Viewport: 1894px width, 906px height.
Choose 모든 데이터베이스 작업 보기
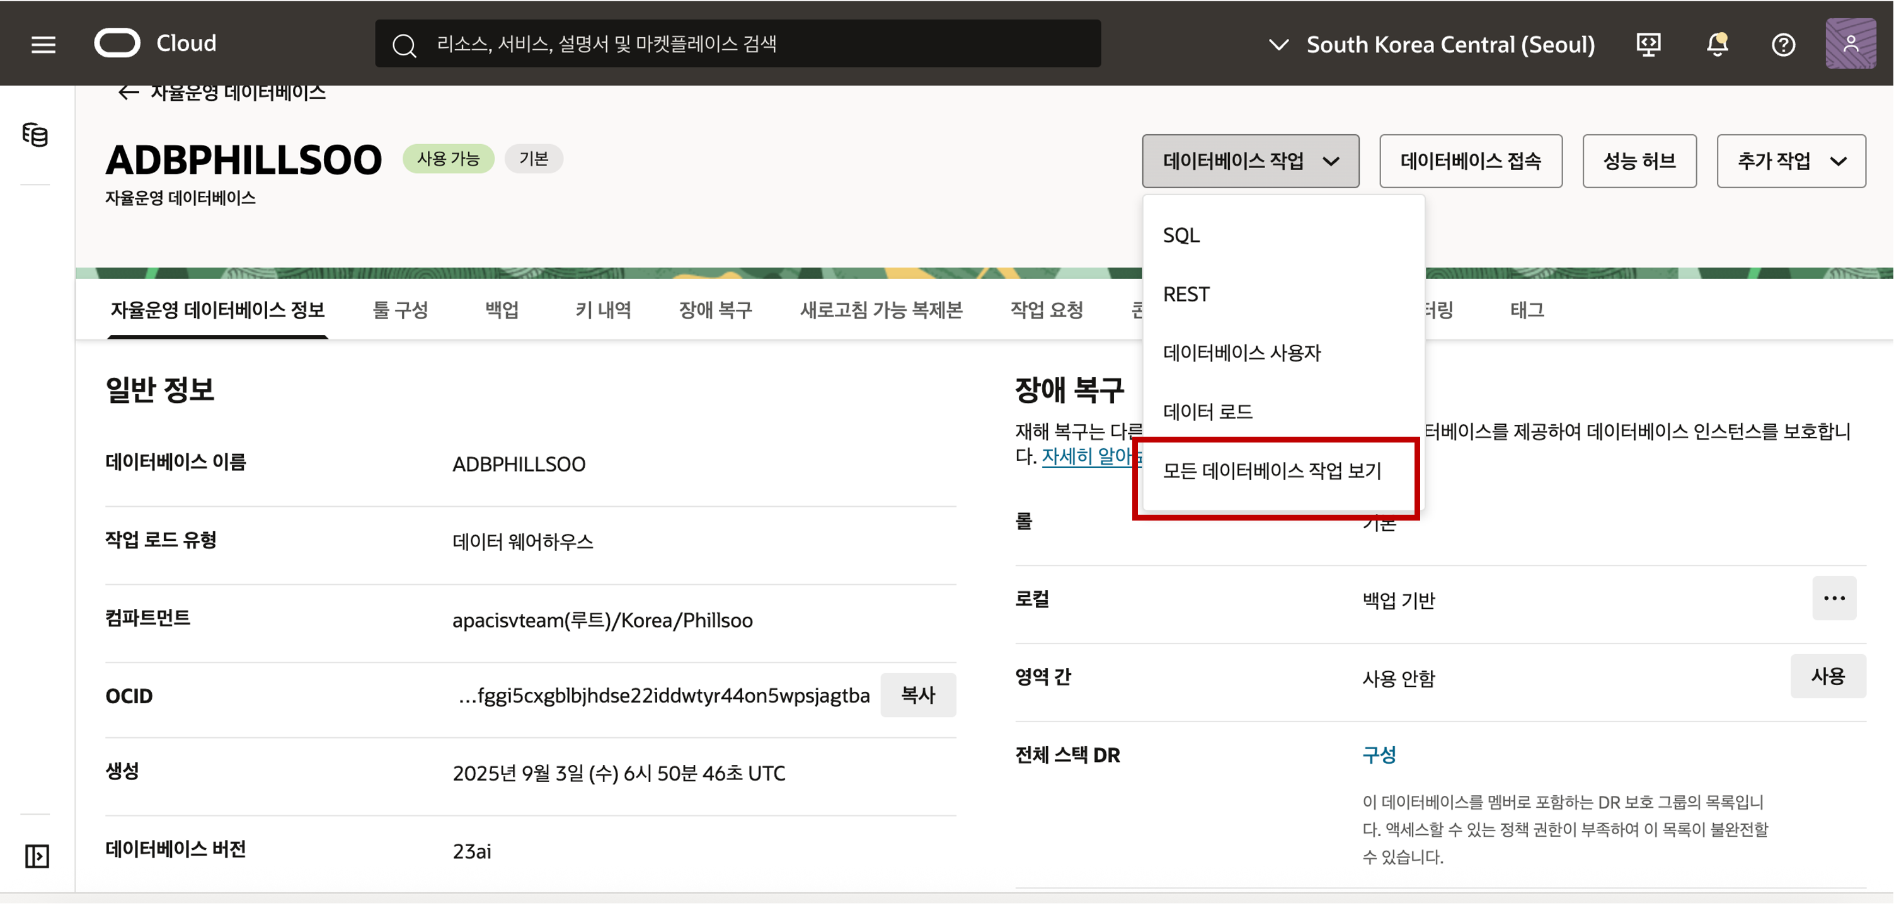point(1283,470)
